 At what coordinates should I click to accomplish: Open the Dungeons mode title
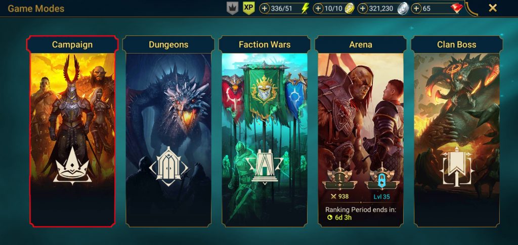tap(168, 44)
